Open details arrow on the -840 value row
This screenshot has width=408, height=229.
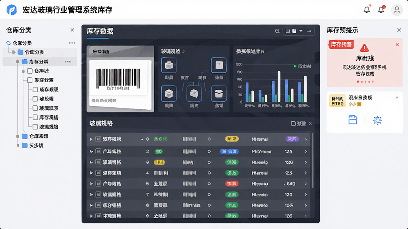(x=306, y=184)
